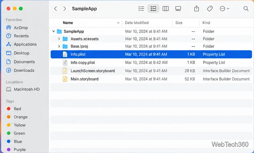The image size is (254, 153).
Task: Zoom window with green button
Action: [21, 8]
